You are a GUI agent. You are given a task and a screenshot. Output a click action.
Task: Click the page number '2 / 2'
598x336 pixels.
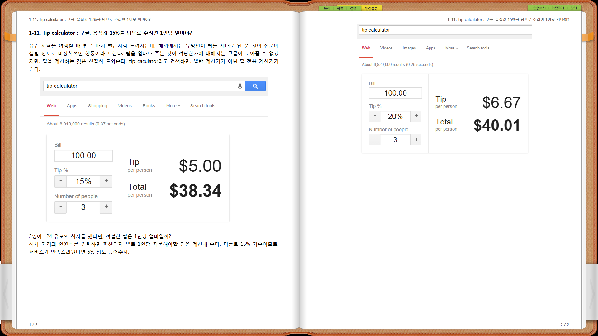(565, 324)
